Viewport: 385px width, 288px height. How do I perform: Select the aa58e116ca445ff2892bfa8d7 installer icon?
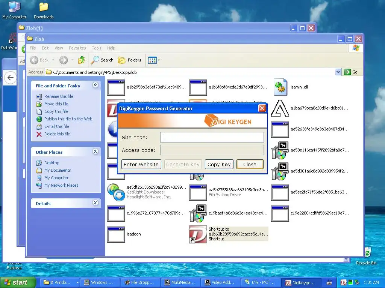click(x=280, y=150)
